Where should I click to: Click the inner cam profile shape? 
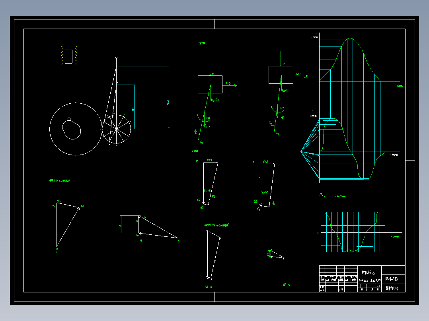71,130
